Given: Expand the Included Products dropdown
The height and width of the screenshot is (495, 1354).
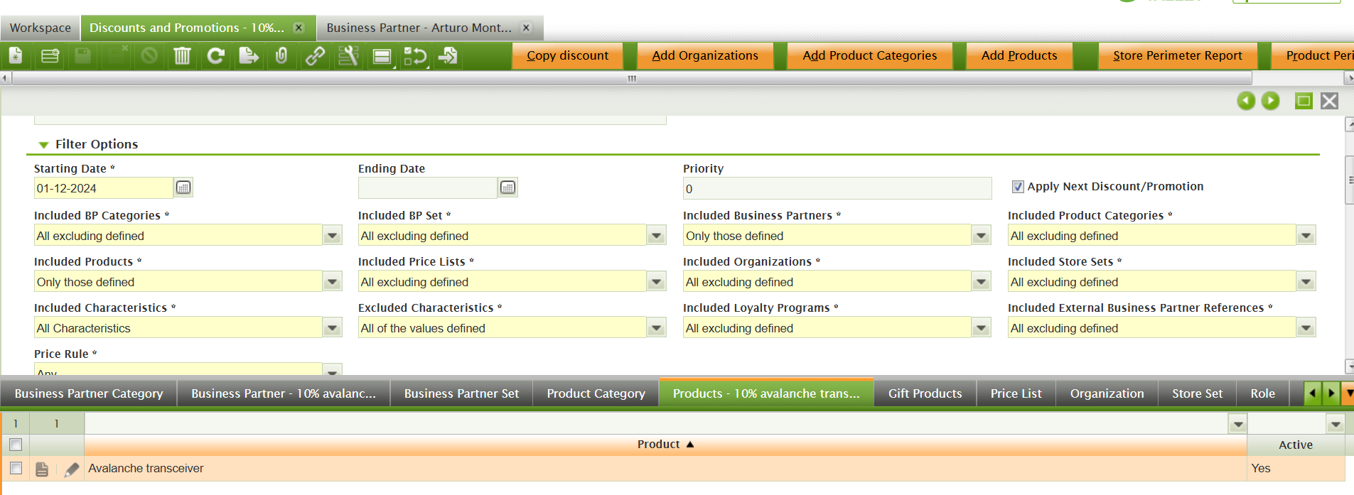Looking at the screenshot, I should pyautogui.click(x=332, y=282).
